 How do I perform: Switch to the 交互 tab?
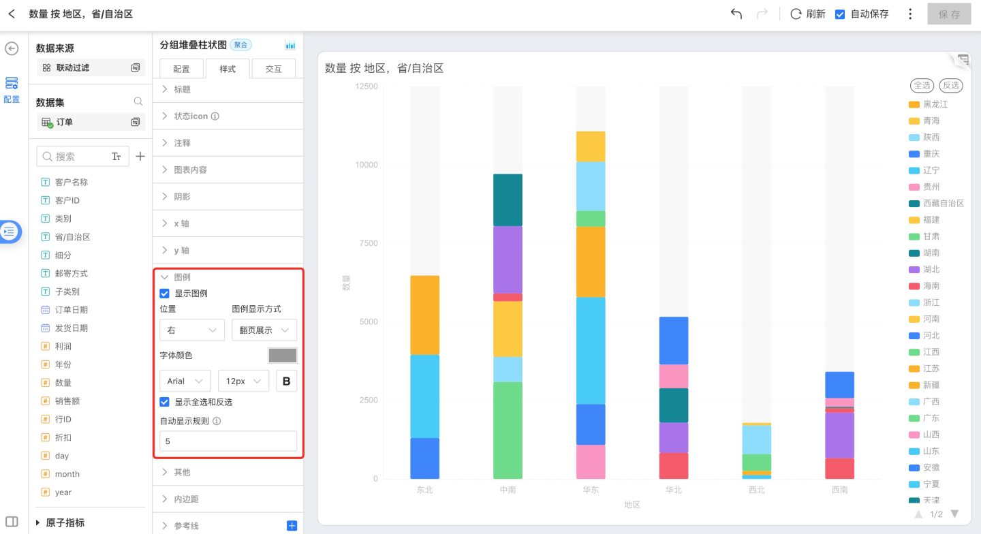tap(273, 69)
